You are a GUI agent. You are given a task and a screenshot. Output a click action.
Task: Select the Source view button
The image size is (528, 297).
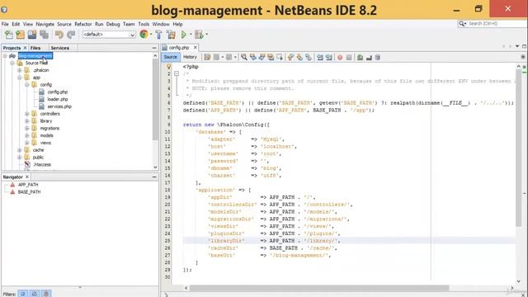(x=171, y=57)
